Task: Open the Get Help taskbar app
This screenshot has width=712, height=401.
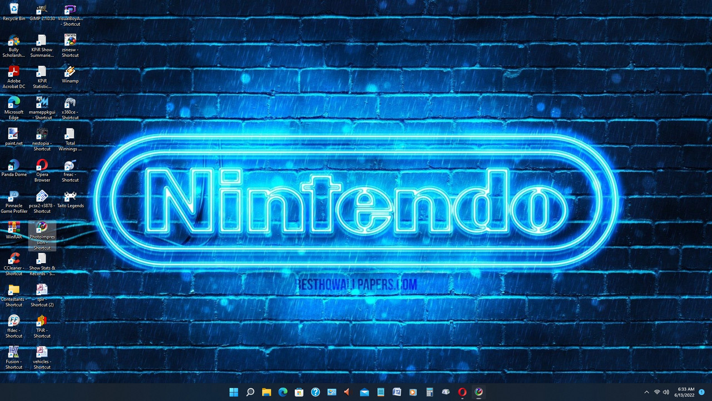Action: tap(315, 392)
